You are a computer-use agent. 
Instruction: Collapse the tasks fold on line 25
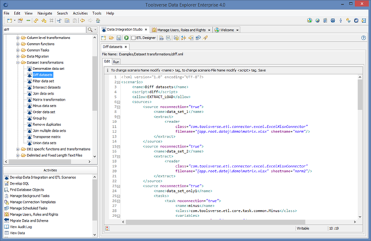pyautogui.click(x=119, y=196)
